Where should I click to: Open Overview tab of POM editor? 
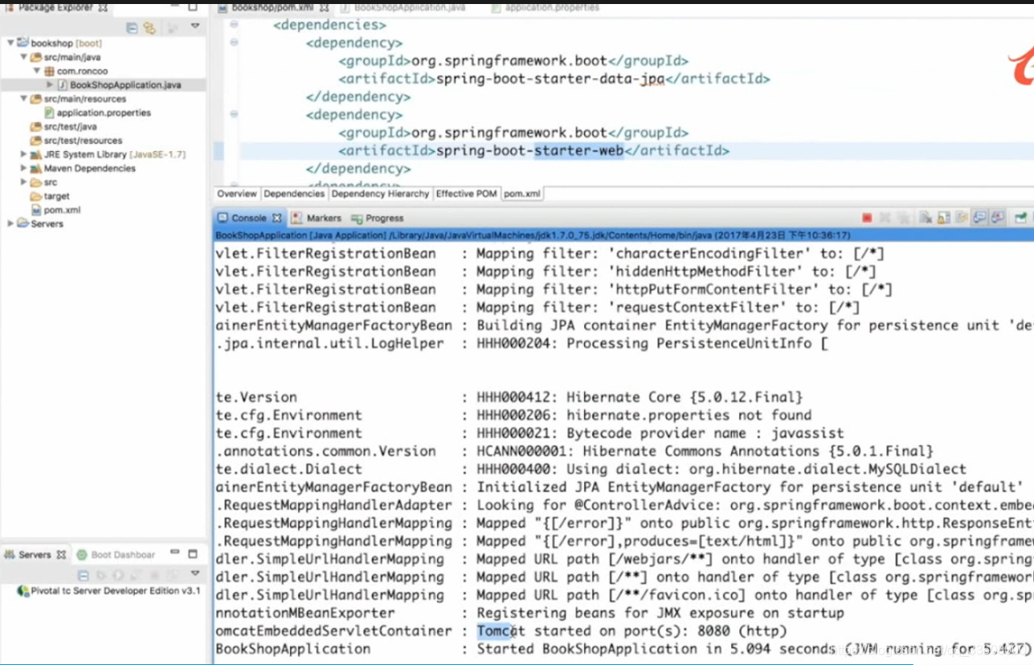coord(237,194)
